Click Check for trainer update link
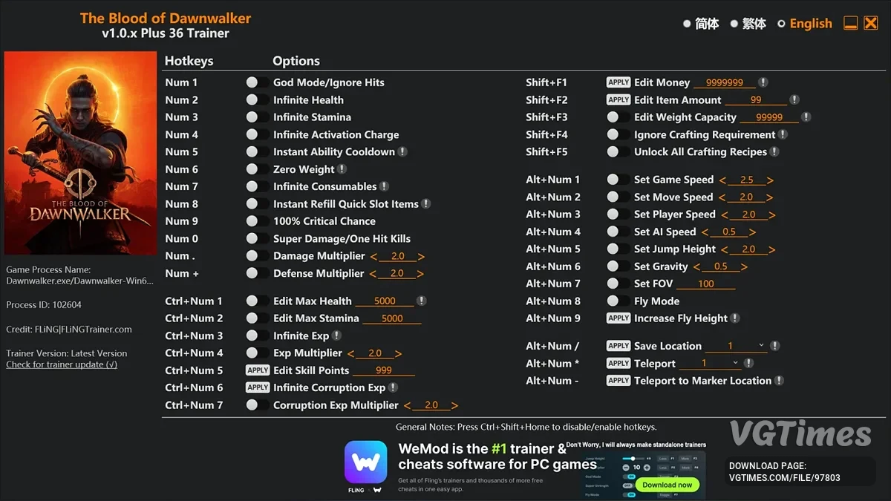Screen dimensions: 891x501 click(x=62, y=364)
